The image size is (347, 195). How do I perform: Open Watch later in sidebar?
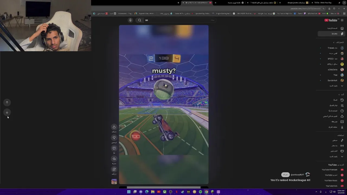click(x=331, y=111)
